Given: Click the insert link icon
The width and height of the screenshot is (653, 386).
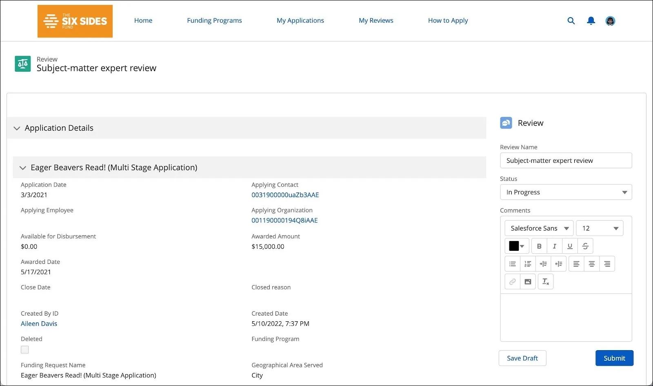Looking at the screenshot, I should coord(512,281).
